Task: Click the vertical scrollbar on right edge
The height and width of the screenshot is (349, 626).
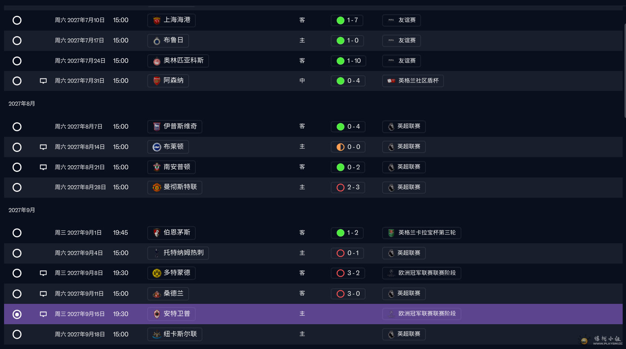Action: [x=625, y=70]
